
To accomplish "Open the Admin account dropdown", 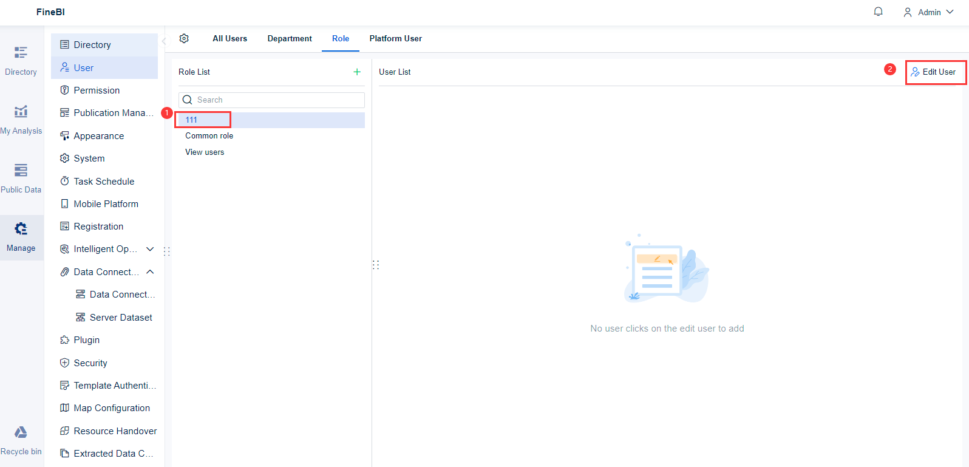I will [928, 12].
